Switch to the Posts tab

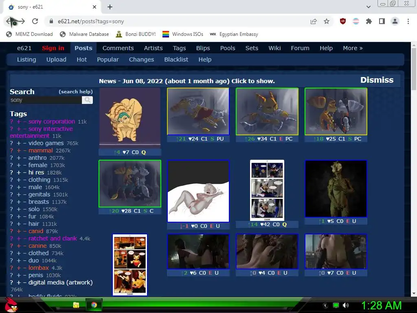pos(83,48)
